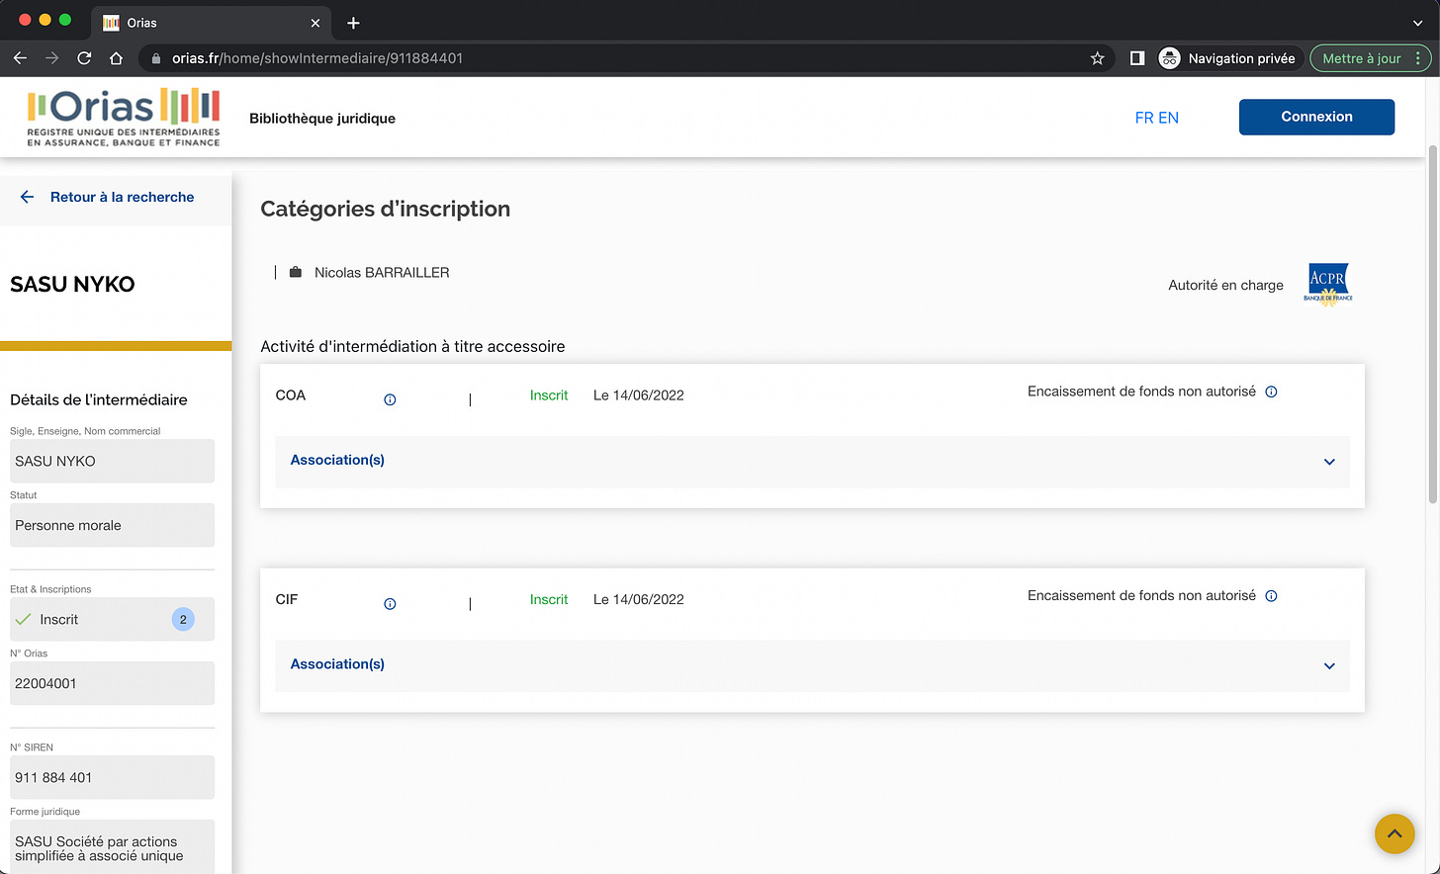1440x874 pixels.
Task: Reload the page with the refresh icon
Action: [x=84, y=58]
